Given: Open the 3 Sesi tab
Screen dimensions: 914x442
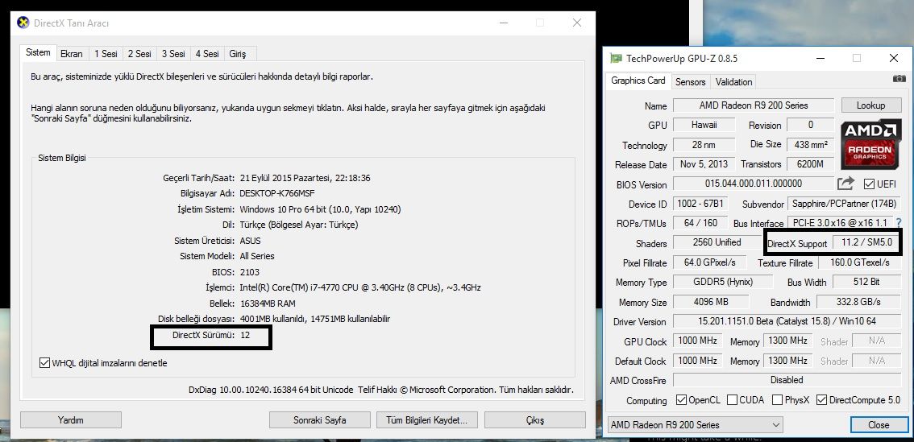Looking at the screenshot, I should [173, 54].
